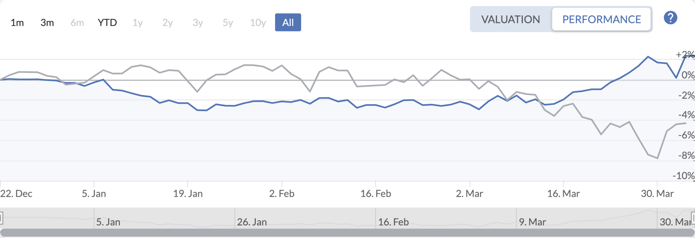This screenshot has height=238, width=695.
Task: Select the 3m time range
Action: [x=47, y=22]
